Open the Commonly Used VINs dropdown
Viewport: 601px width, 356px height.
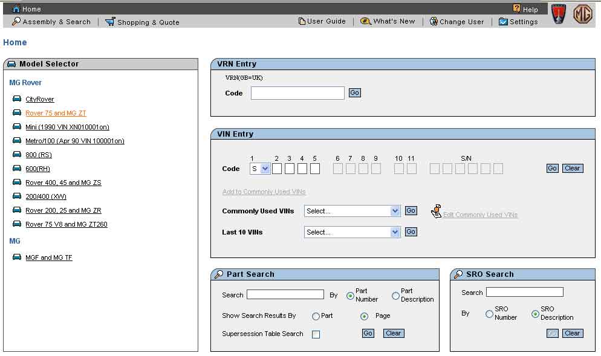click(352, 211)
